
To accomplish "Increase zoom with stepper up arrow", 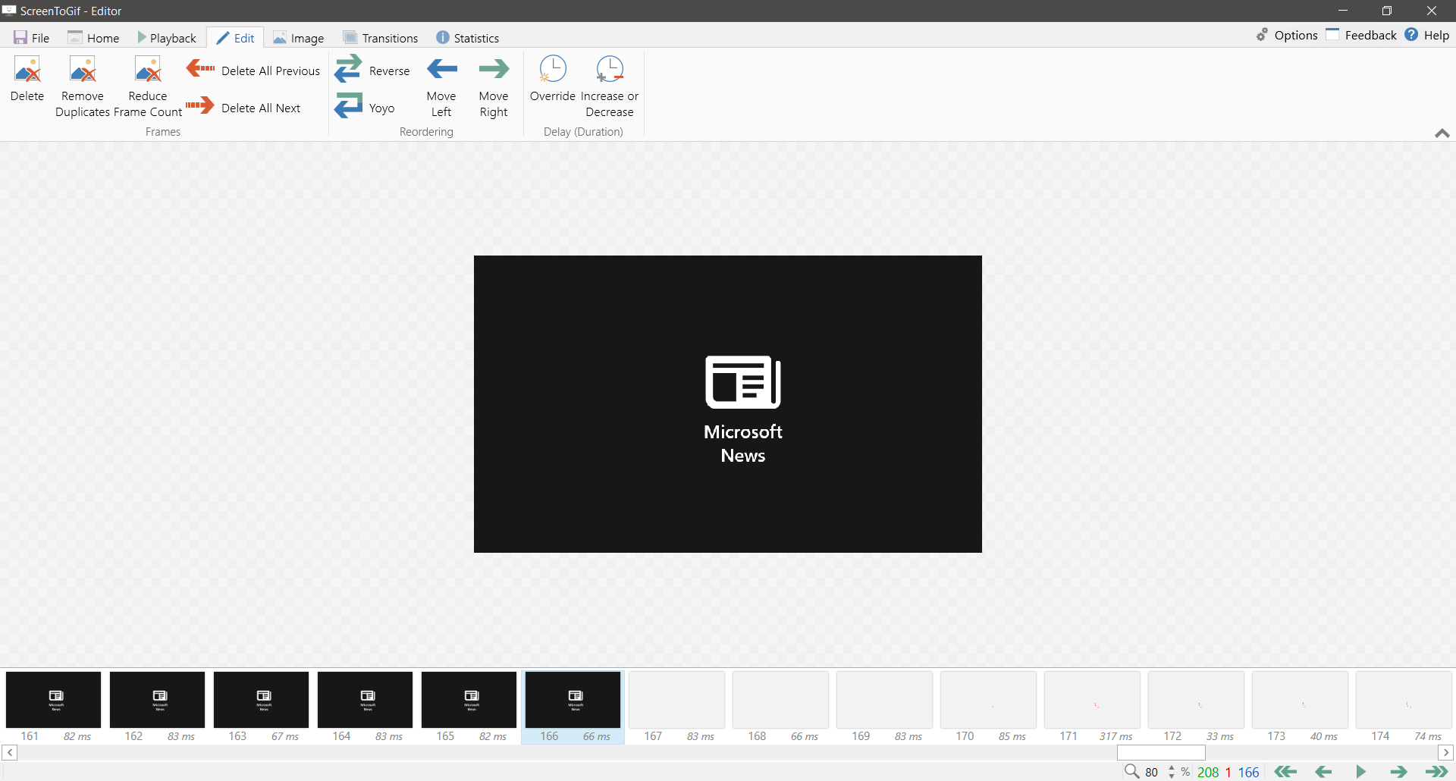I will [1172, 768].
